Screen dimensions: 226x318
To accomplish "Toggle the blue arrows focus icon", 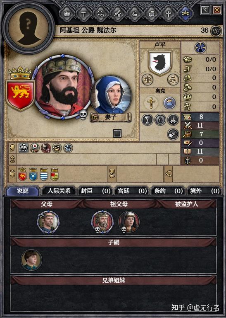I will click(200, 48).
